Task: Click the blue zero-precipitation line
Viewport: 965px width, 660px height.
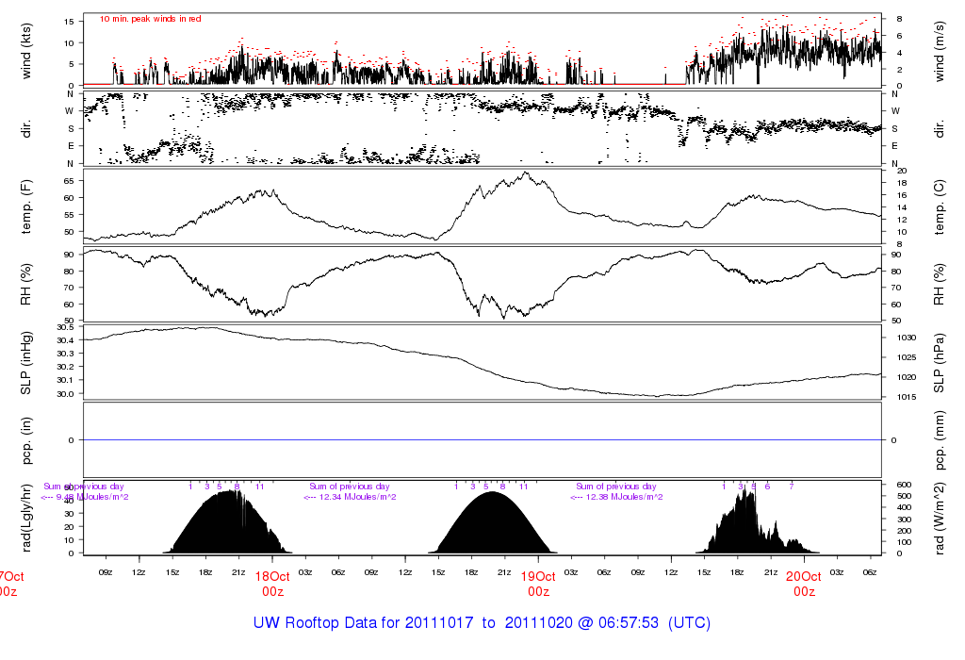Action: (482, 440)
